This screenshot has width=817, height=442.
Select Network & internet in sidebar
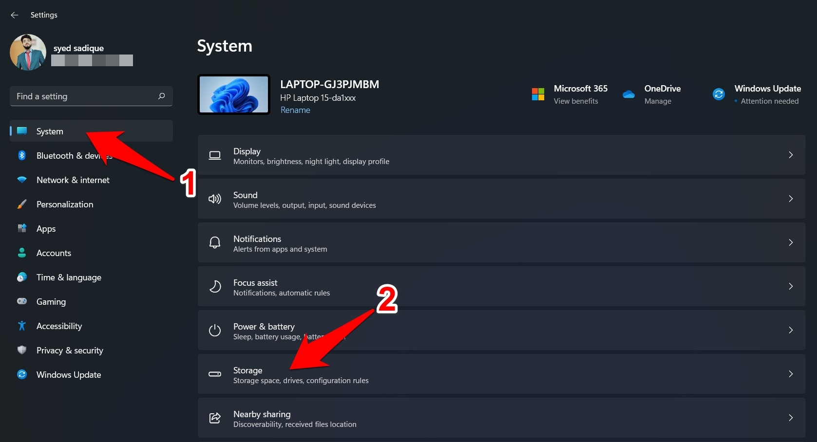[x=73, y=180]
